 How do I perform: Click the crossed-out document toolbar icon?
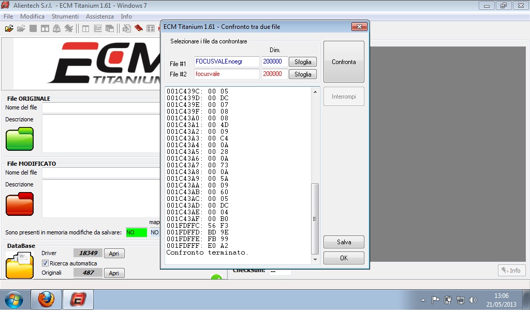(127, 29)
